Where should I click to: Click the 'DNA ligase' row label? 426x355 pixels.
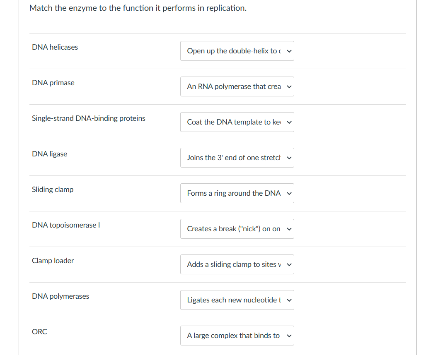[x=49, y=154]
